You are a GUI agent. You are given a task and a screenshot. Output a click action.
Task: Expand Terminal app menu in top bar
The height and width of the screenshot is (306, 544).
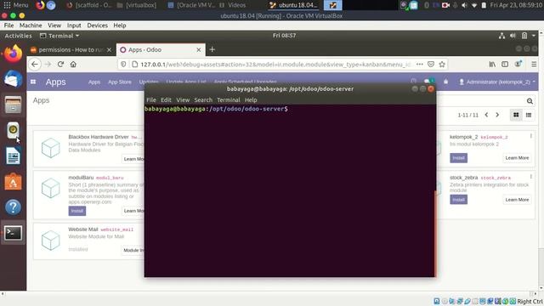[x=59, y=36]
